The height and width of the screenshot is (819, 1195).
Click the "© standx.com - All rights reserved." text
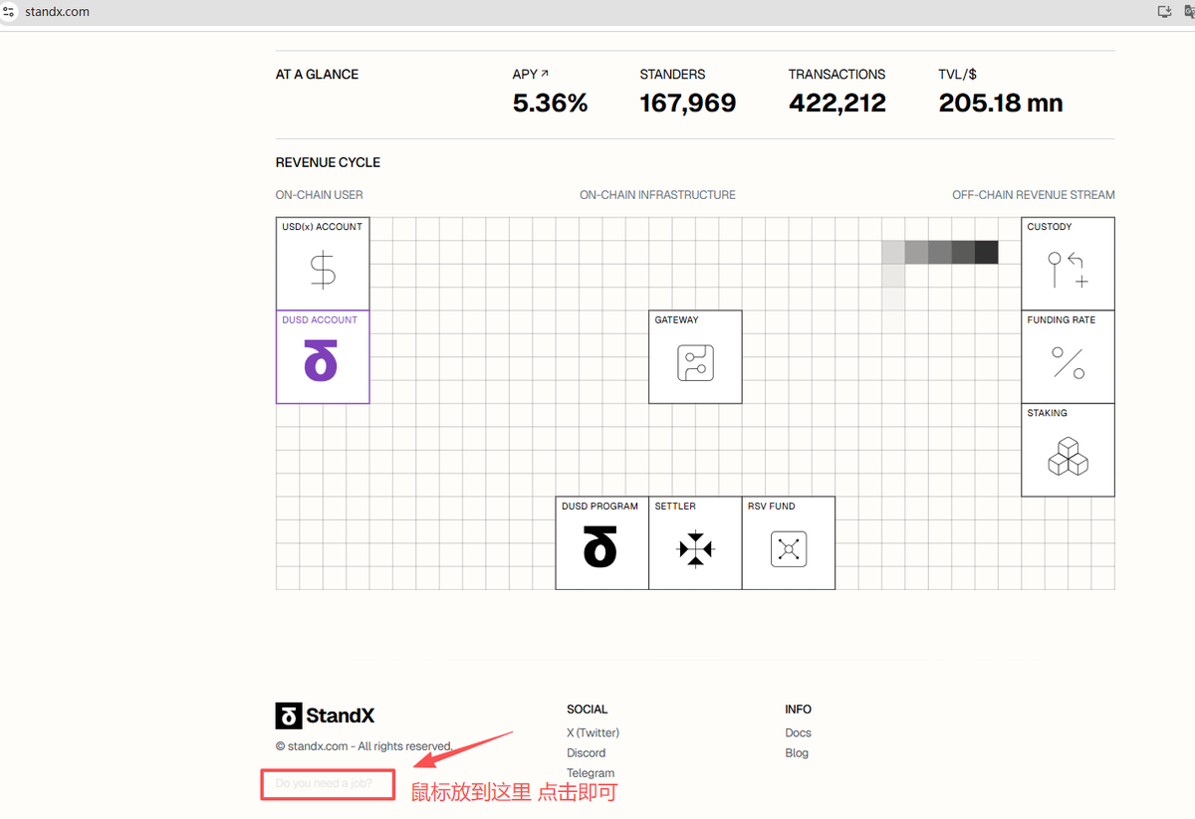pos(364,746)
